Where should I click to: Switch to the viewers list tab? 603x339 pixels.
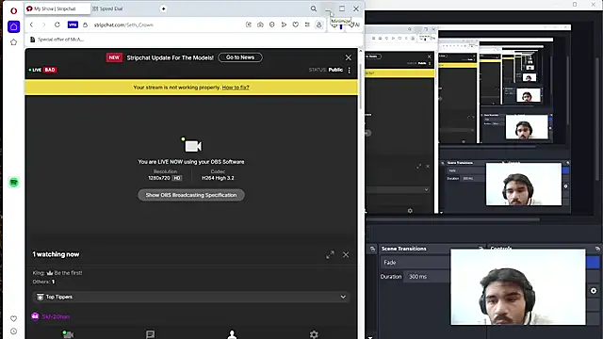point(232,334)
